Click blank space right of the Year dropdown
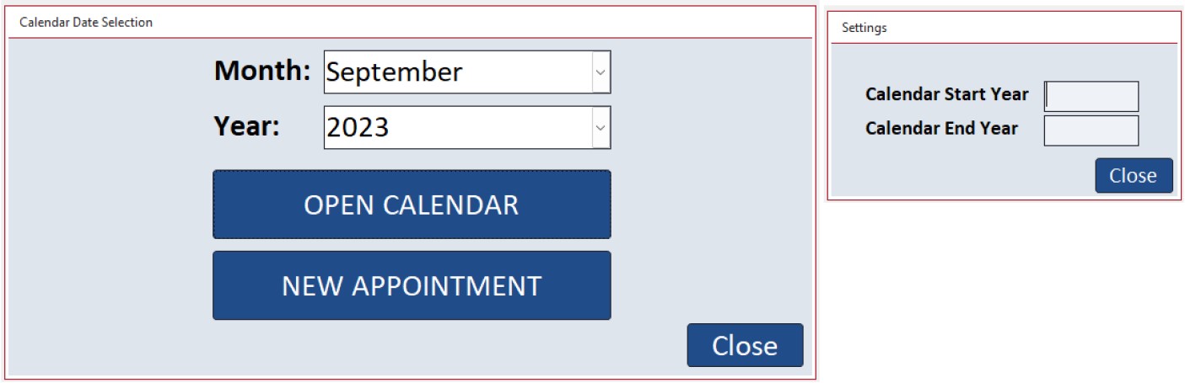The image size is (1185, 383). click(x=708, y=127)
